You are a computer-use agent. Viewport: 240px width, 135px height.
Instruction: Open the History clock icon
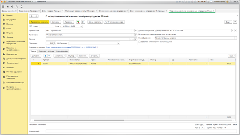coord(12,7)
